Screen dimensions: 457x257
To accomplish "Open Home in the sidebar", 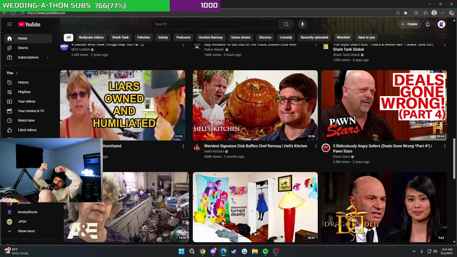I will point(28,38).
